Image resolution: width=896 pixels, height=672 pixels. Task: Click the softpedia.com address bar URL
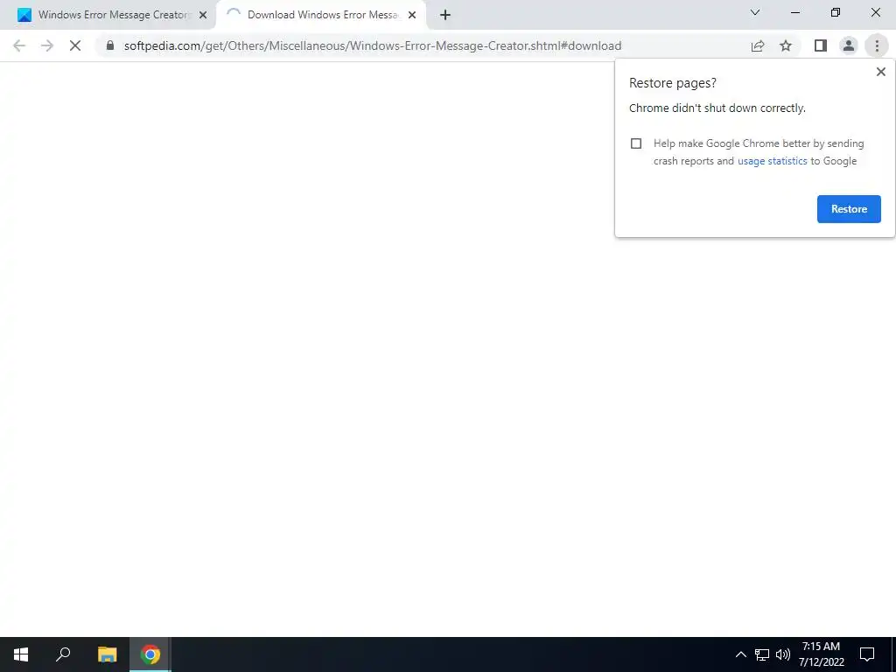point(373,45)
